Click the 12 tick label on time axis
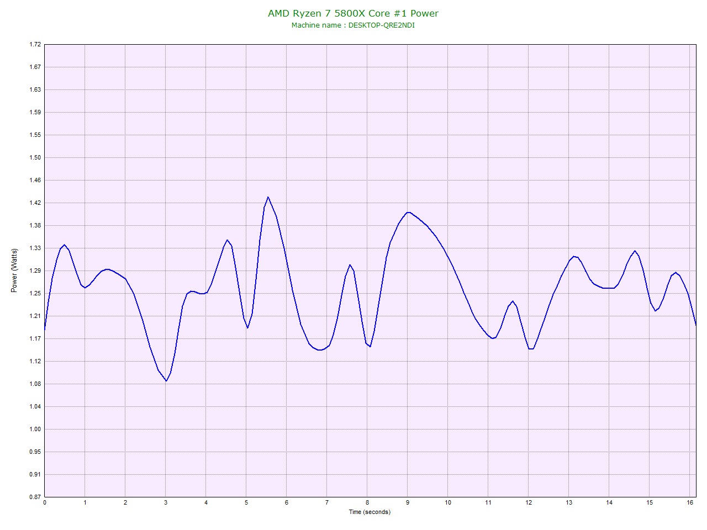 click(529, 503)
